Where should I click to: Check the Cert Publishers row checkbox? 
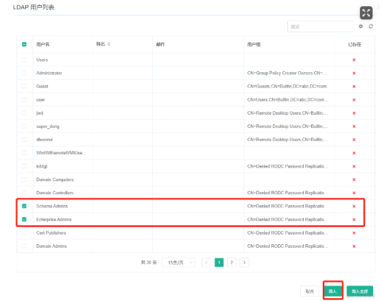coord(24,233)
